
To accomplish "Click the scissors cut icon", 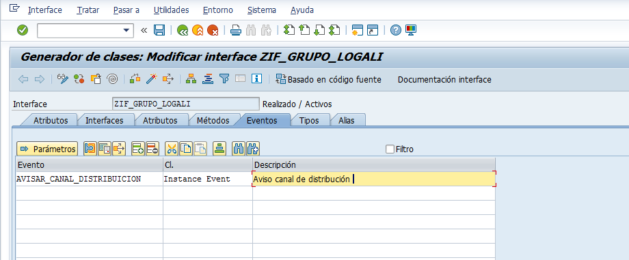I will (172, 149).
